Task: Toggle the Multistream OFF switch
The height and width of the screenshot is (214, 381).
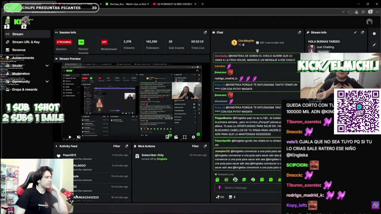Action: point(104,42)
